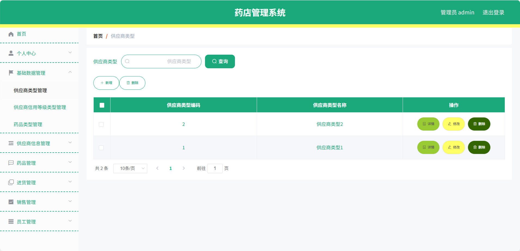Screen dimensions: 520x251
Task: Collapse the 基础数据管理 menu chevron
Action: 70,72
